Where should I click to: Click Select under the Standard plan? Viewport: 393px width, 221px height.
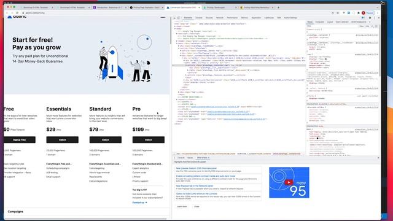105,140
